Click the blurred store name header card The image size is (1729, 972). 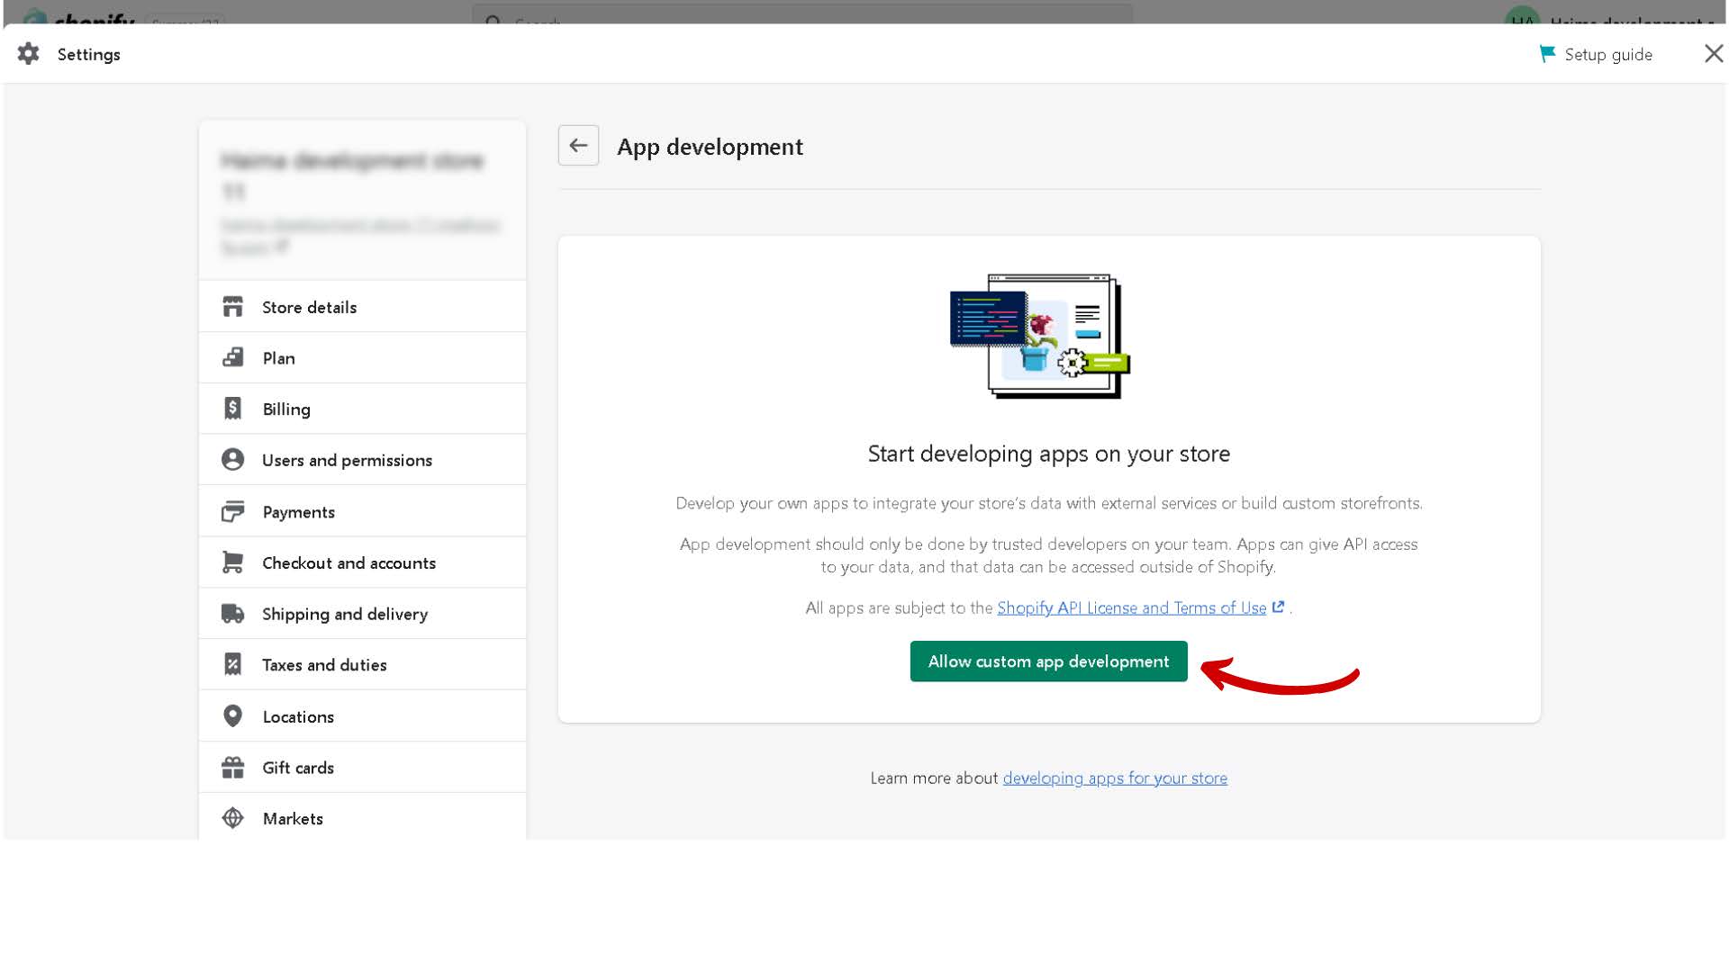[x=362, y=201]
